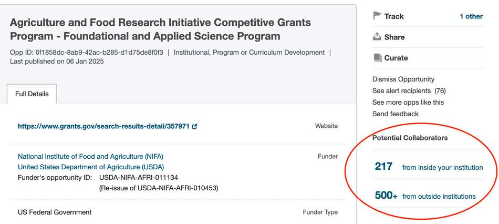Switch to the Full Details tab
Image resolution: width=499 pixels, height=224 pixels.
tap(32, 94)
